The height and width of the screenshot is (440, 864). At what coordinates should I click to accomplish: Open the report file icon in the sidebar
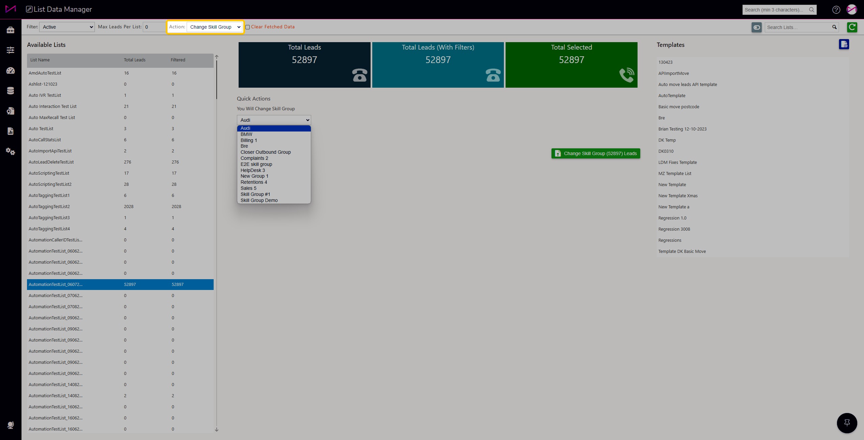(x=10, y=131)
